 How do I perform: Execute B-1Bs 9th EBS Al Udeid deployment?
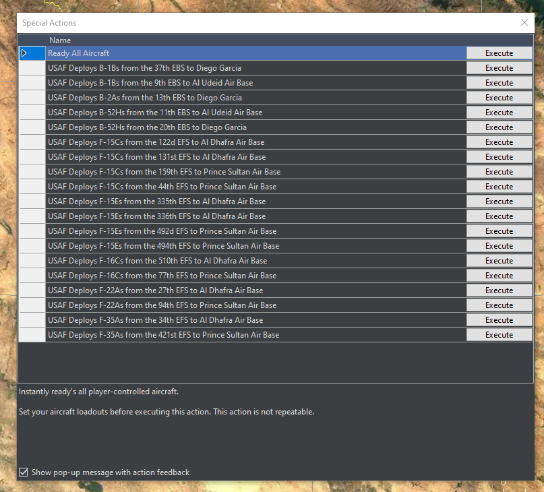point(499,83)
